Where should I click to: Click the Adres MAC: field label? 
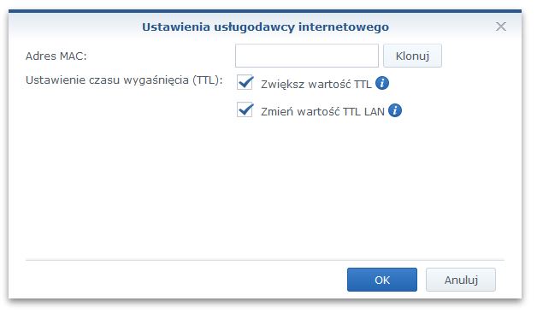click(56, 56)
